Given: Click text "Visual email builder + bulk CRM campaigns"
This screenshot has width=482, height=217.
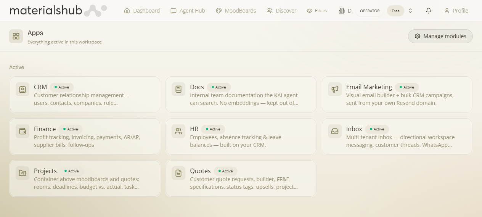Looking at the screenshot, I should 400,95.
